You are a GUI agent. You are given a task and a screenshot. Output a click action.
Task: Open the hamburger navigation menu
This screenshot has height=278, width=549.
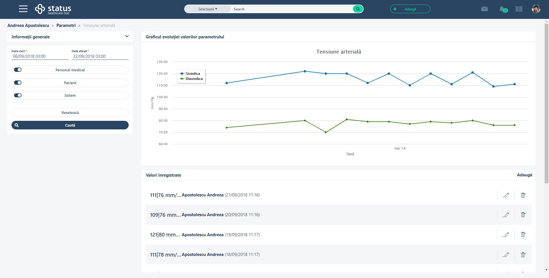coord(23,9)
